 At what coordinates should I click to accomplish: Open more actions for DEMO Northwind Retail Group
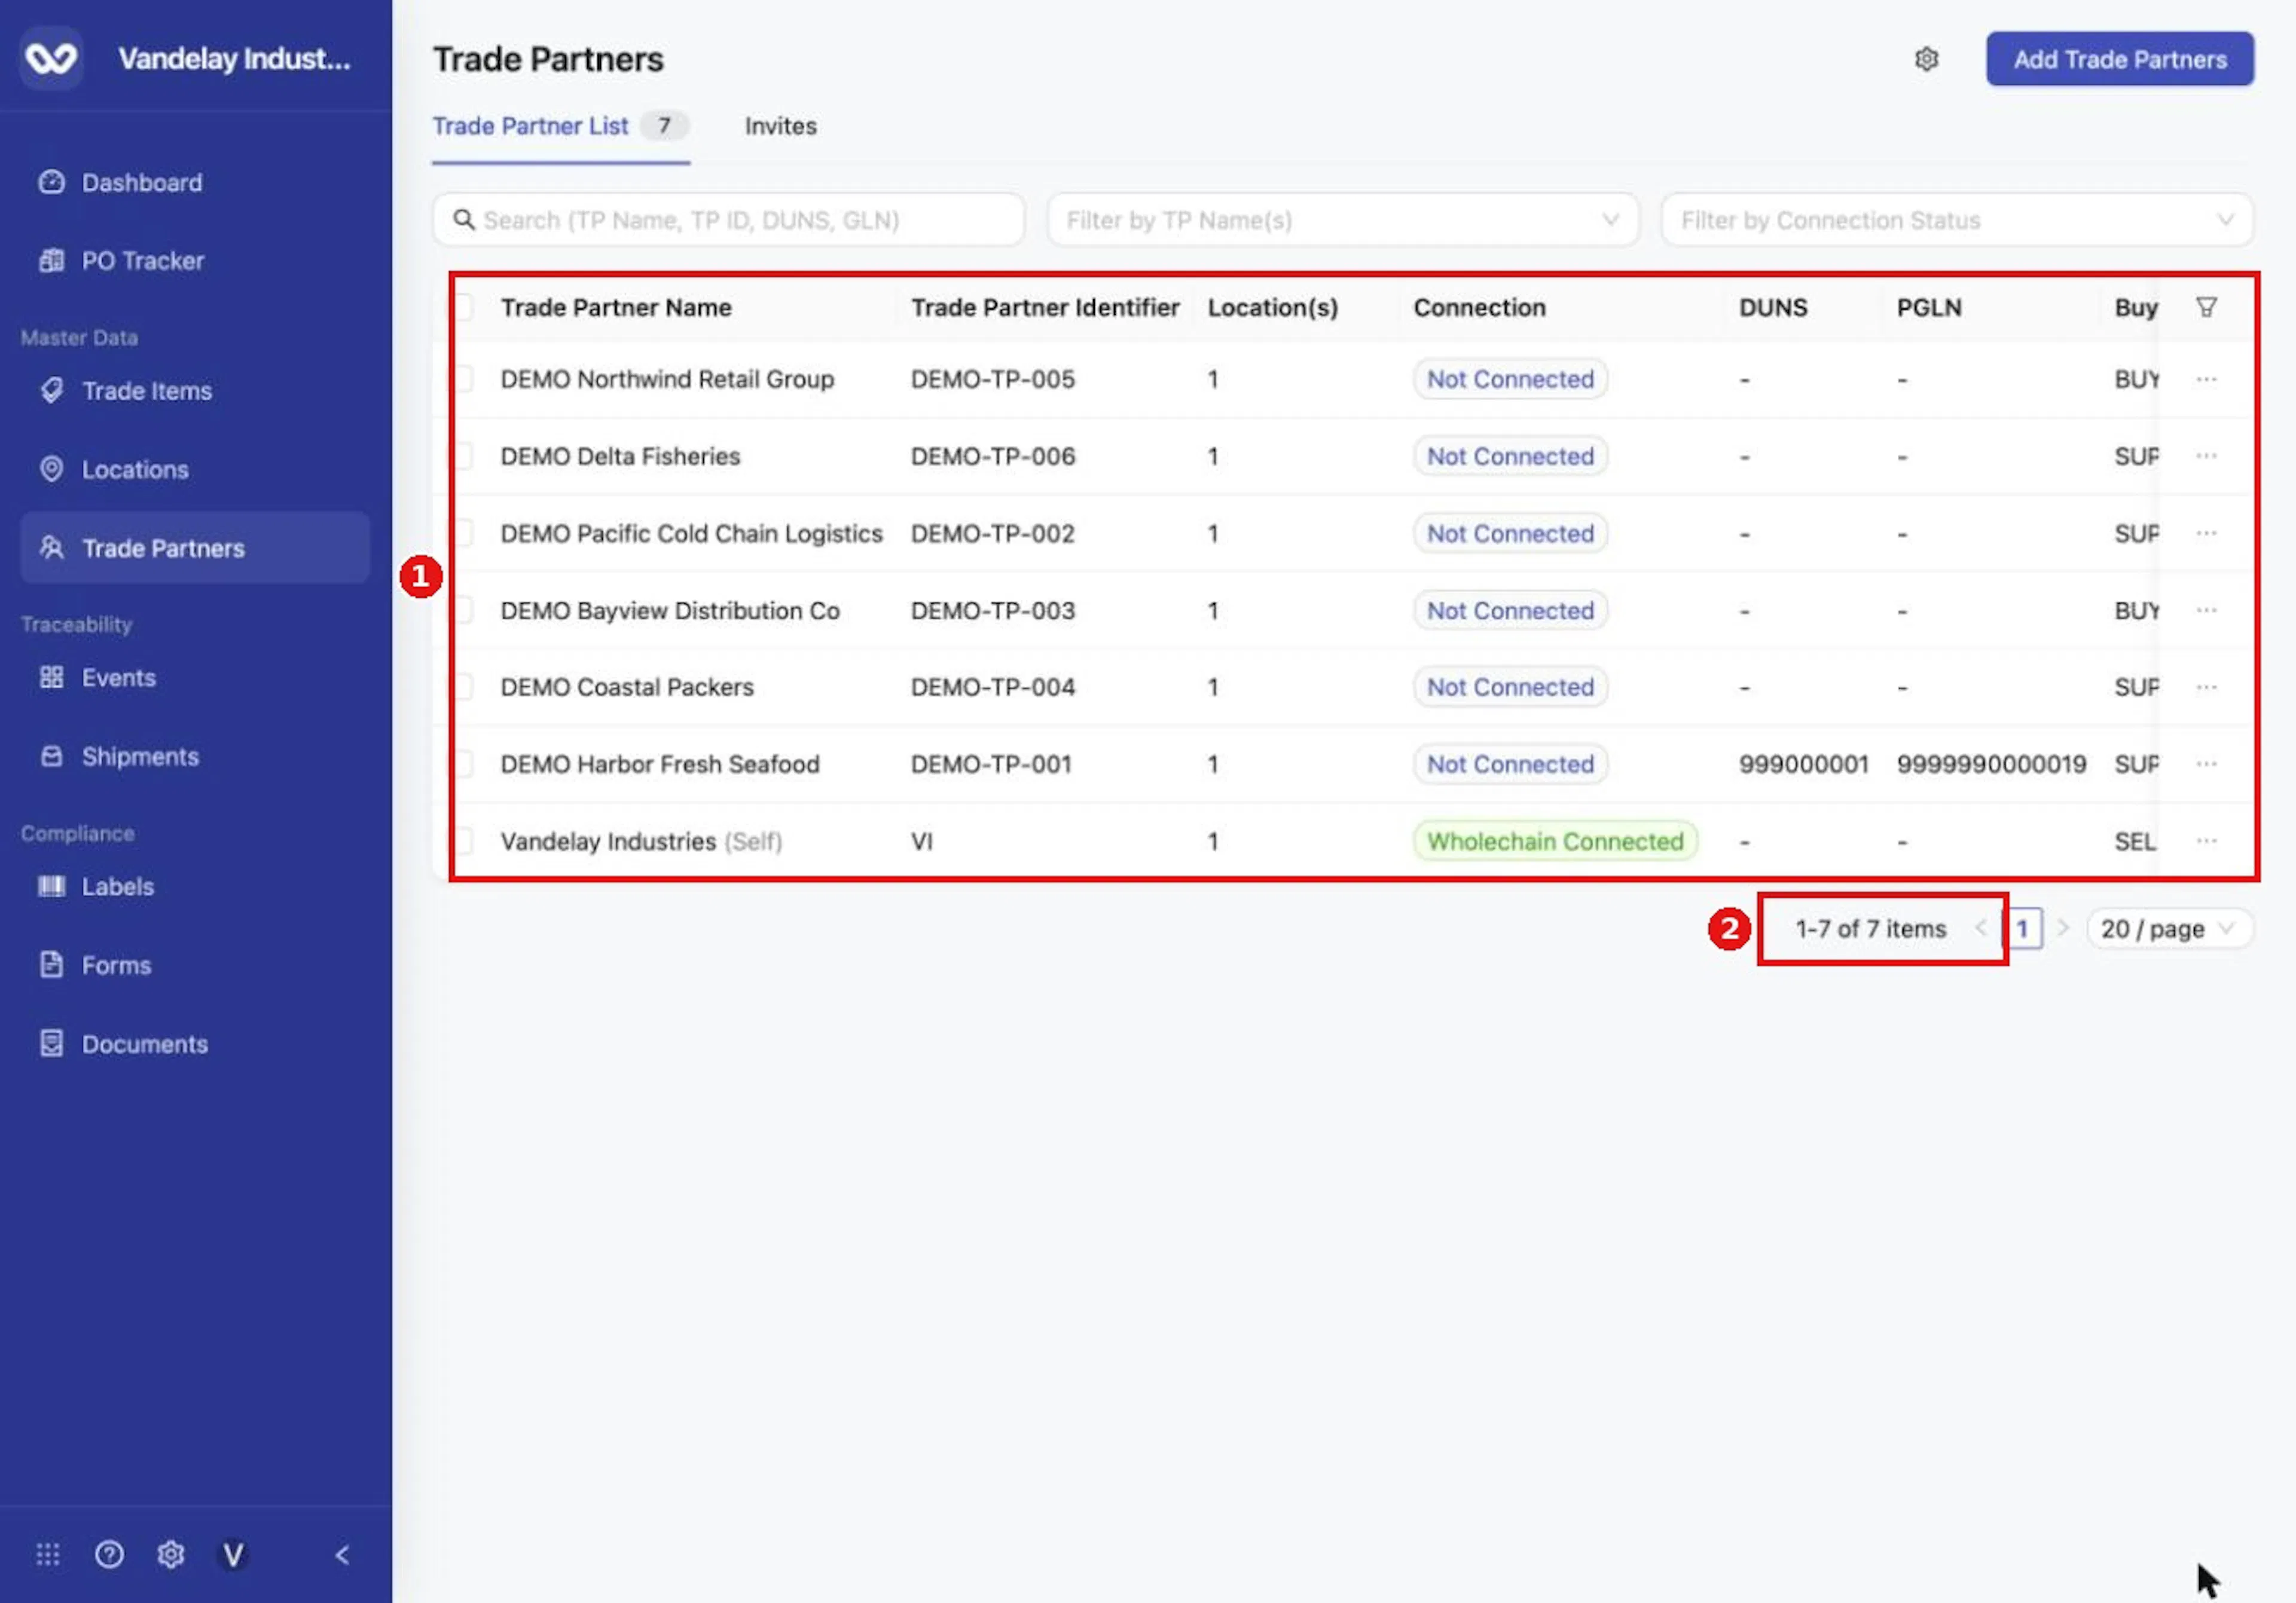(x=2206, y=379)
